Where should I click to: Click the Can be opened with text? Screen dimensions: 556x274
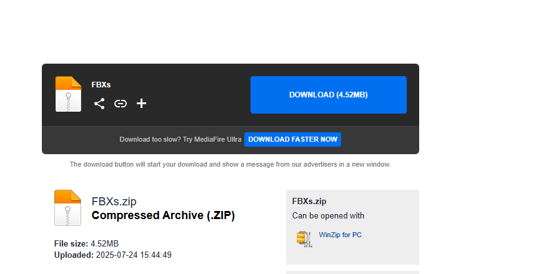coord(328,216)
